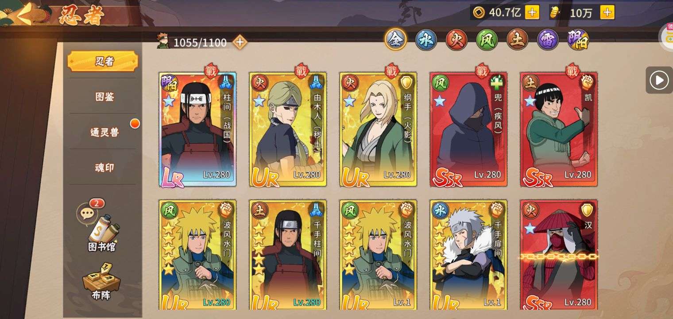Filter ninjas by the 雷 lightning element
Viewport: 673px width, 319px height.
coord(548,40)
